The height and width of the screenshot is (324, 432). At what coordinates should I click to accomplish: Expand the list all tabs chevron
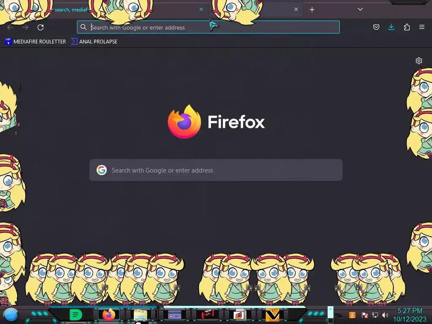pos(360,9)
